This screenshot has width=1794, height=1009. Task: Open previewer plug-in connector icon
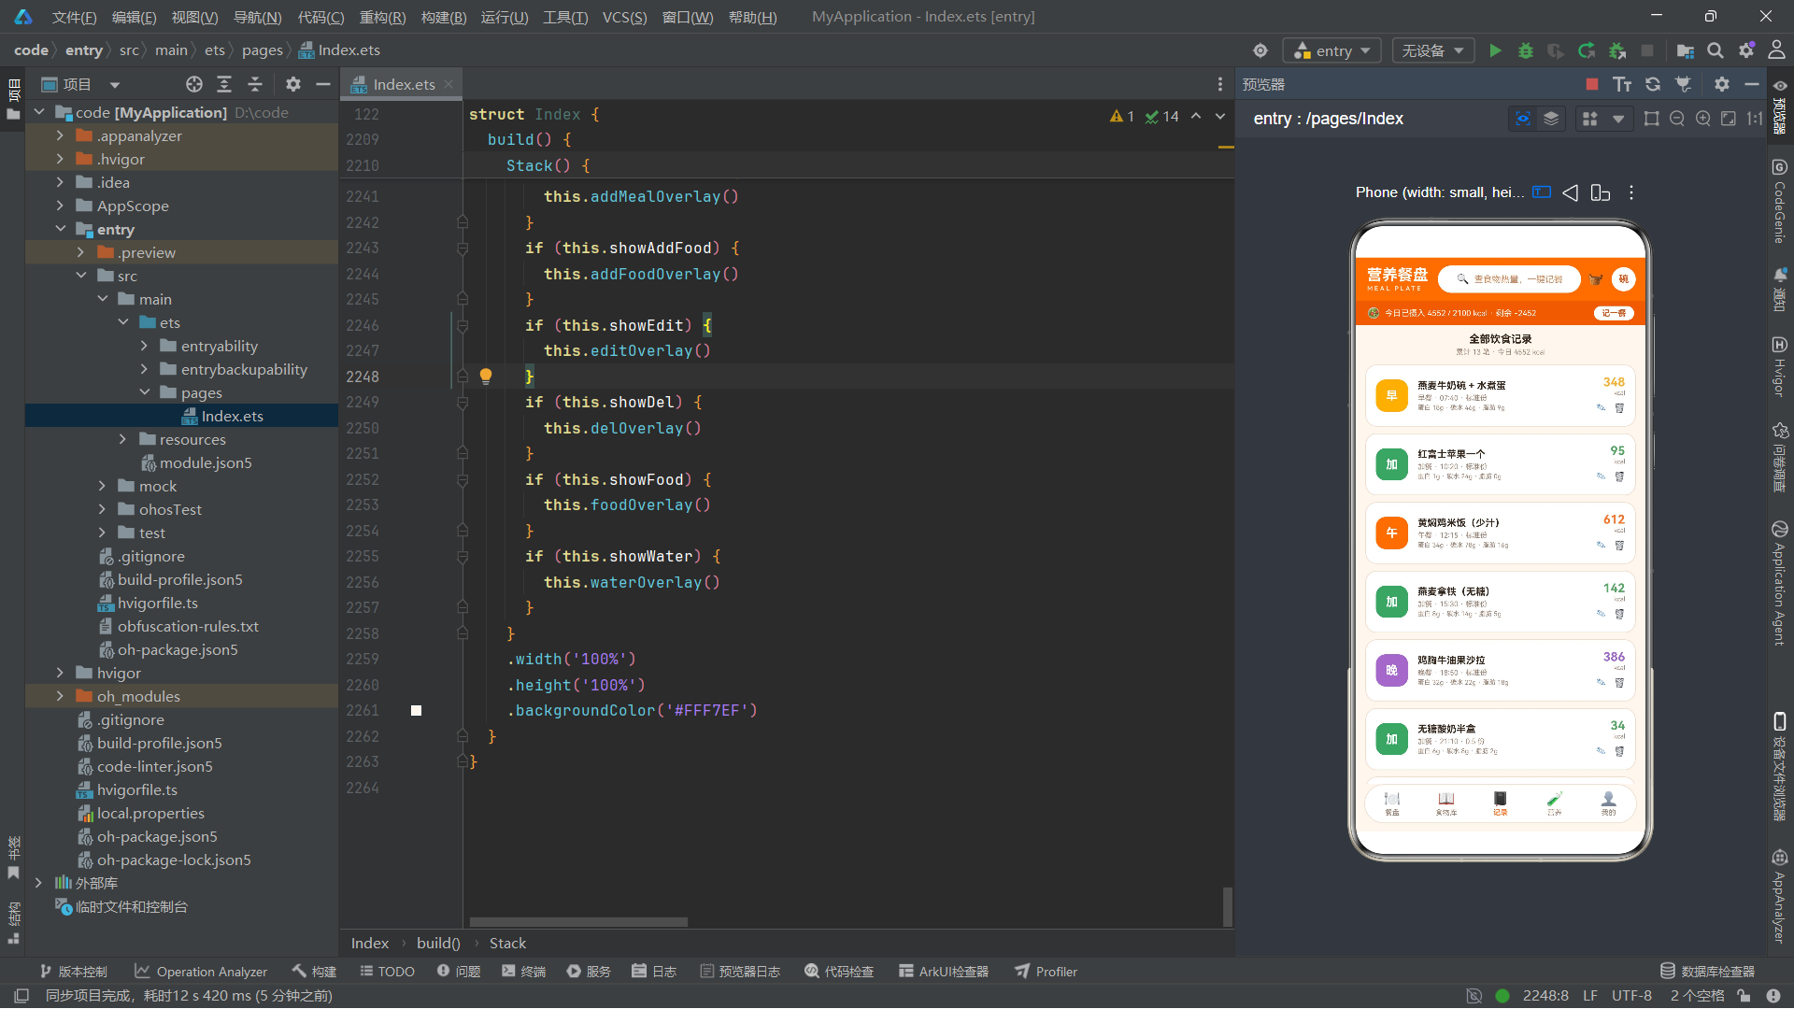1683,84
